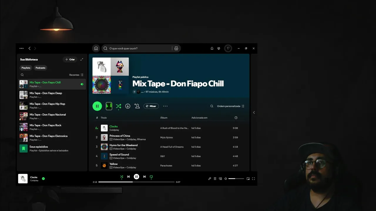Click the playlist cover art collage

[x=110, y=76]
